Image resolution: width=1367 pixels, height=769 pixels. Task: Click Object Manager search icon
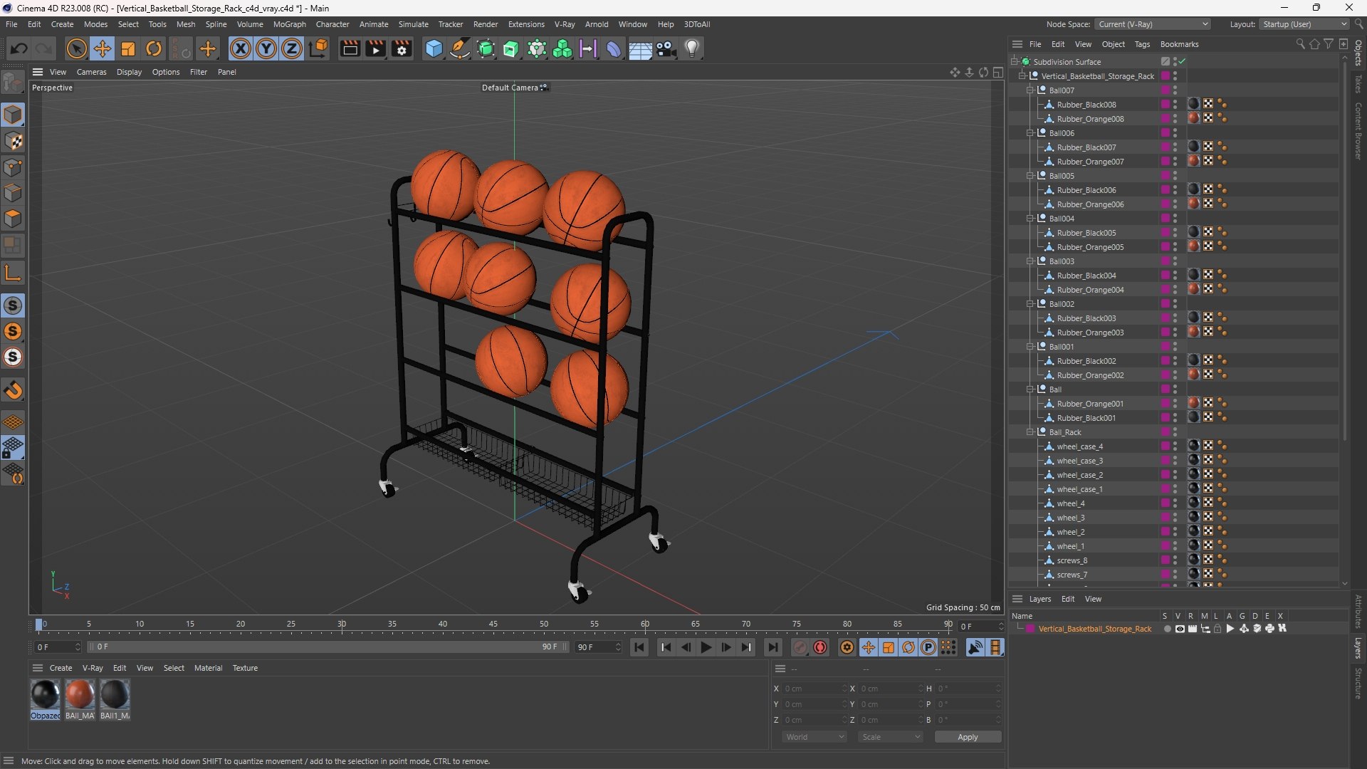coord(1300,44)
